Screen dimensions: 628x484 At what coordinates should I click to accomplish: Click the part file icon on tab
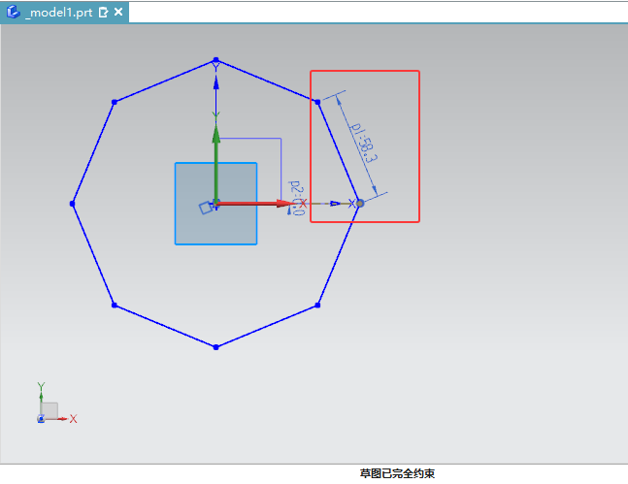(13, 12)
